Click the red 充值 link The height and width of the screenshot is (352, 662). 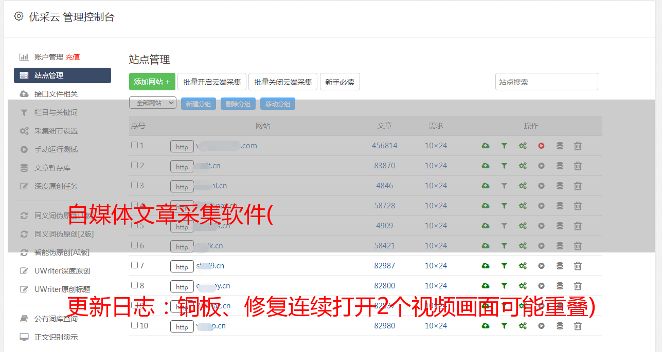[x=73, y=57]
